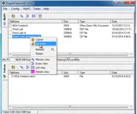Click the Token horizontal scrollbar thumb

tap(70, 106)
